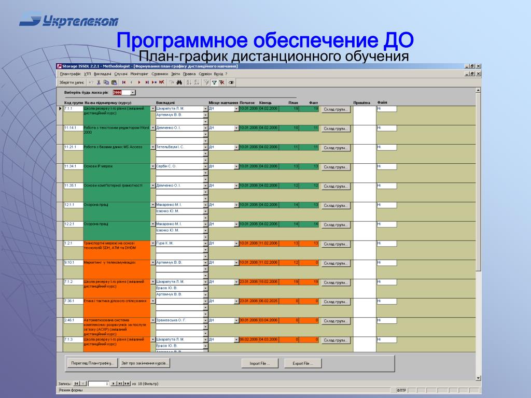Viewport: 531px width, 398px height.
Task: Click the Copy toolbar icon
Action: point(106,82)
